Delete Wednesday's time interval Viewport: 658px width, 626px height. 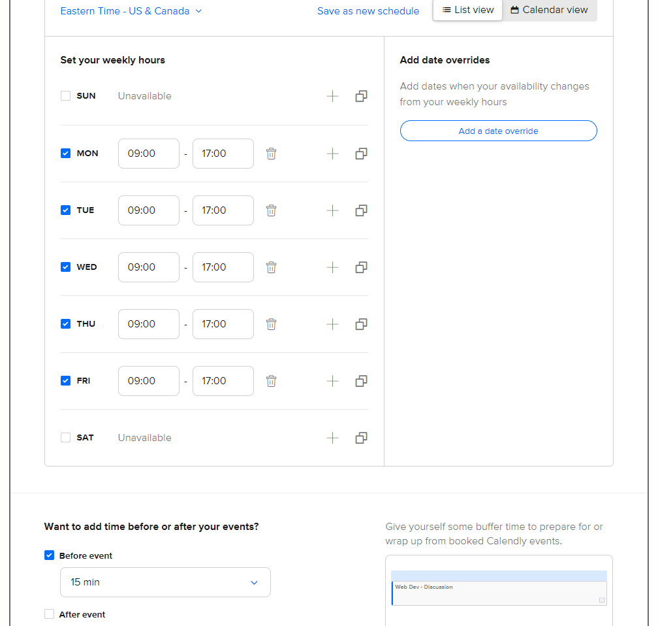click(271, 267)
